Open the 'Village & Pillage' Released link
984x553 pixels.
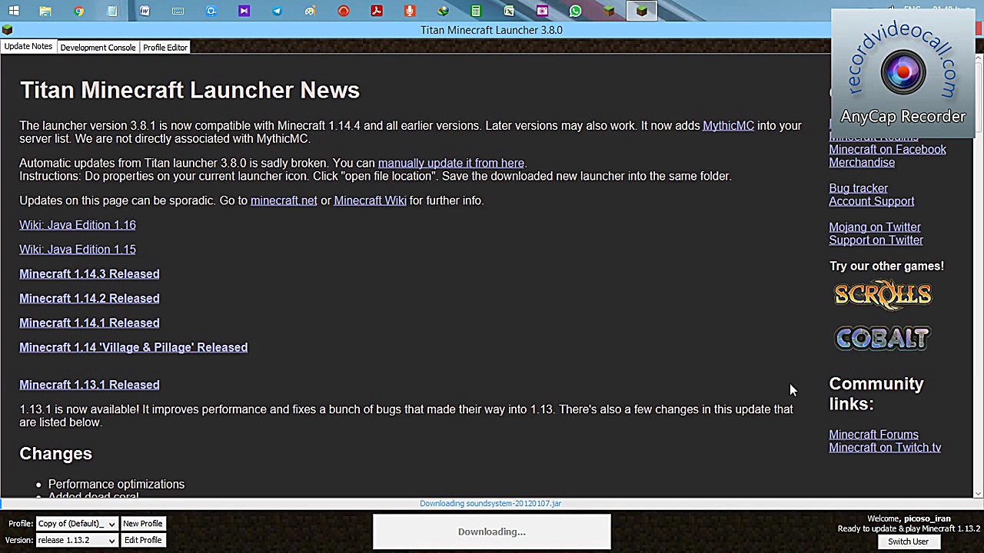(134, 348)
